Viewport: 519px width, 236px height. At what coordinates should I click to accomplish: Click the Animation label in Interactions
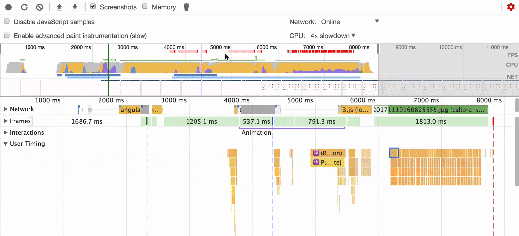256,132
